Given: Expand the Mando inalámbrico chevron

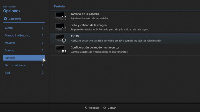Looking at the screenshot, I should coord(42,35).
